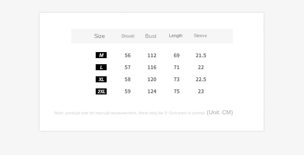Viewport: 304px width, 155px height.
Task: Click the L size badge
Action: 101,67
